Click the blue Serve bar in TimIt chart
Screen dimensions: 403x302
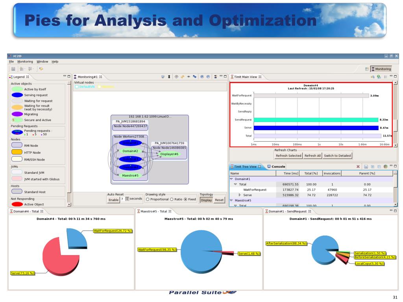[316, 128]
